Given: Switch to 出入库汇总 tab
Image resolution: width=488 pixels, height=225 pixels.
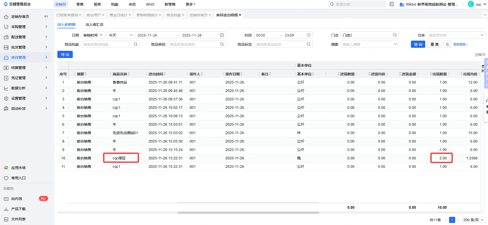Looking at the screenshot, I should (x=94, y=25).
